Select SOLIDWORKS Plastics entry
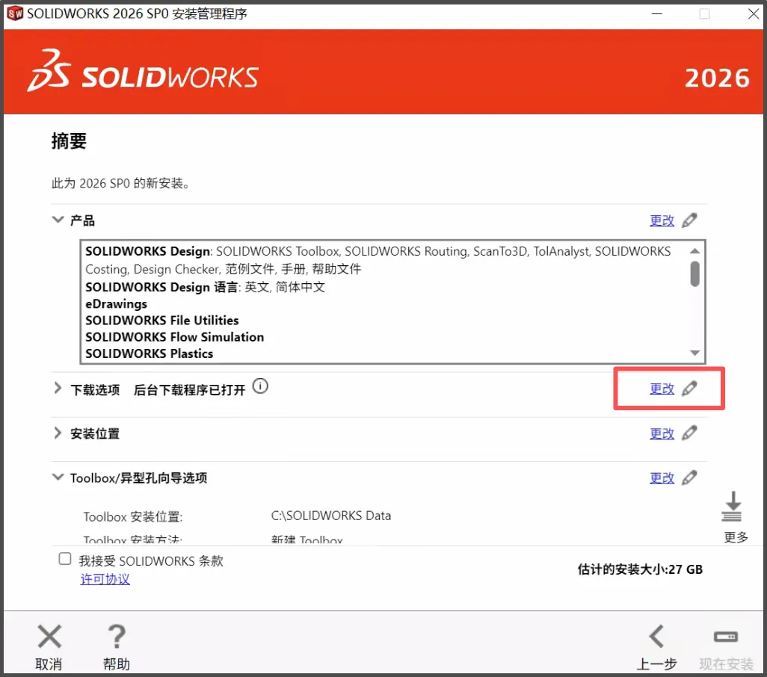 pyautogui.click(x=150, y=354)
